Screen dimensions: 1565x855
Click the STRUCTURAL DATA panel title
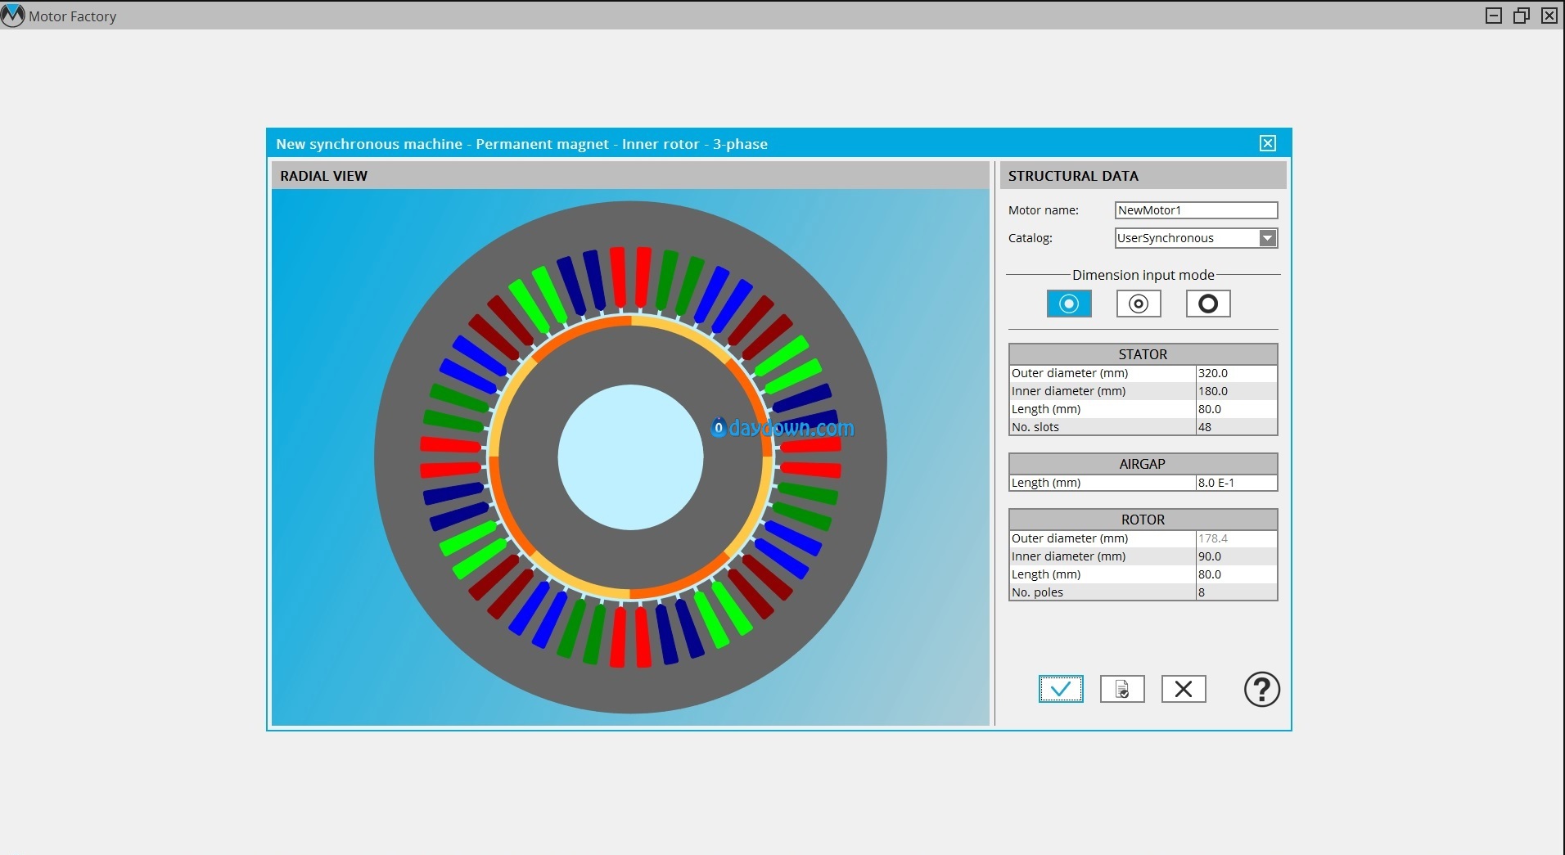1073,176
